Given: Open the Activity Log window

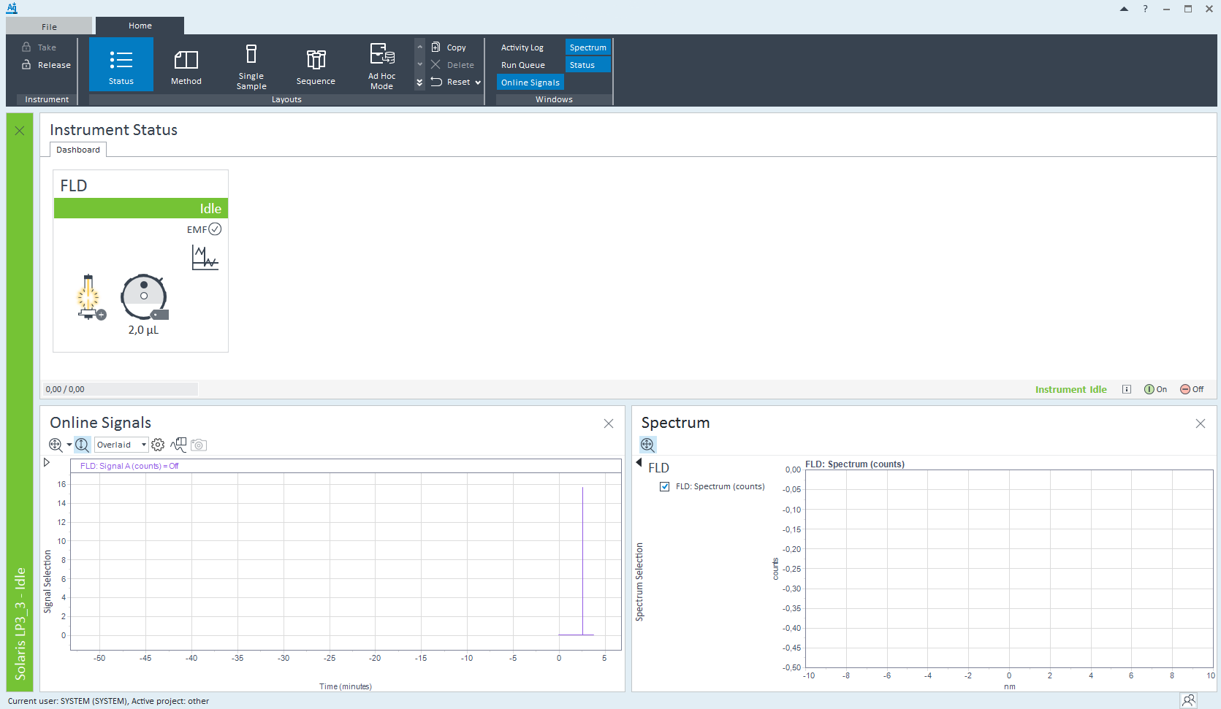Looking at the screenshot, I should [x=522, y=47].
